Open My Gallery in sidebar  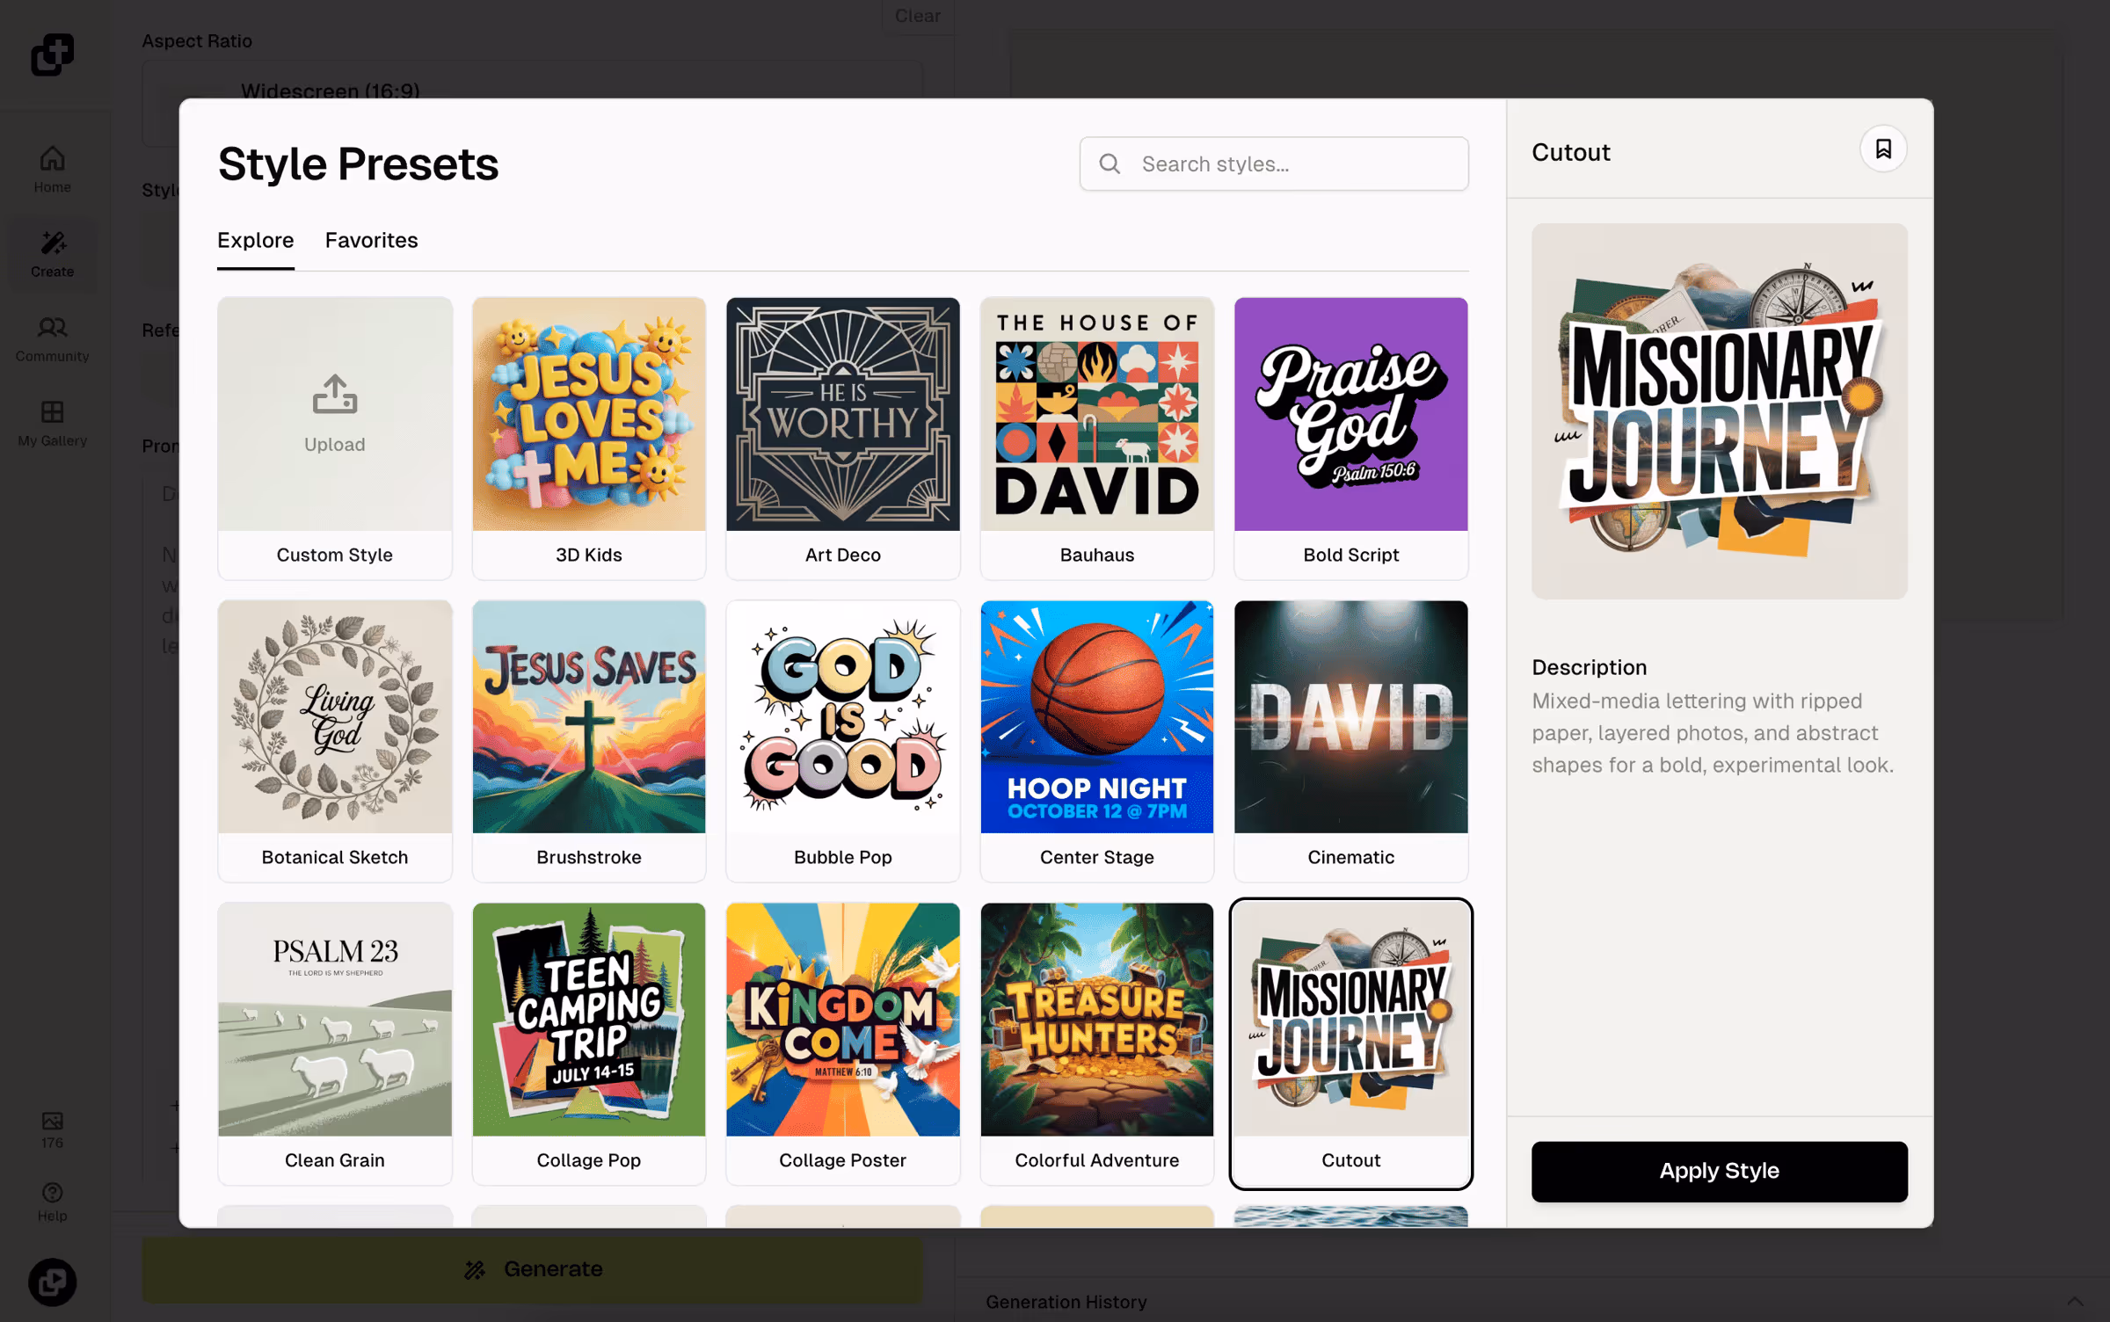(x=52, y=422)
